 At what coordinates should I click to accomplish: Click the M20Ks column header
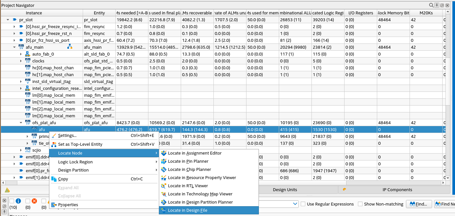click(426, 13)
